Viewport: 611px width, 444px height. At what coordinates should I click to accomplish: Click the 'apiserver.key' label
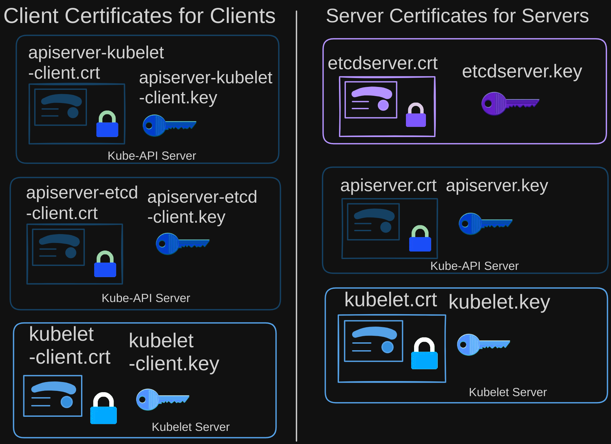[497, 186]
